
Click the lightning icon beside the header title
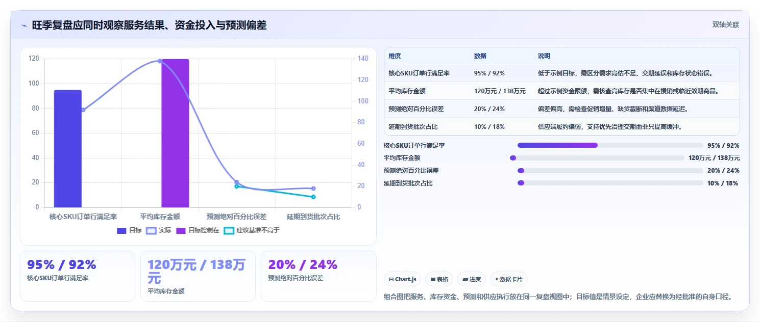point(24,25)
